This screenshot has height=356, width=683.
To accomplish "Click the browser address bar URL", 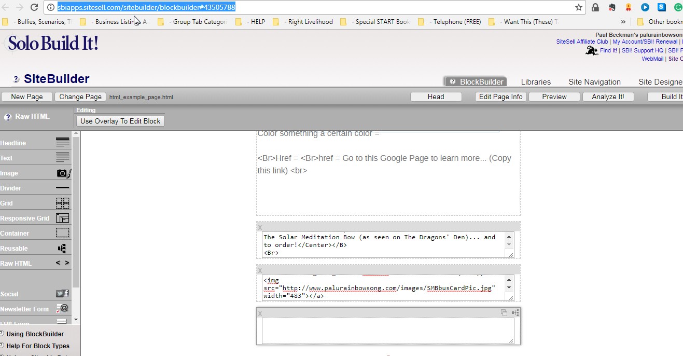I will [x=146, y=7].
